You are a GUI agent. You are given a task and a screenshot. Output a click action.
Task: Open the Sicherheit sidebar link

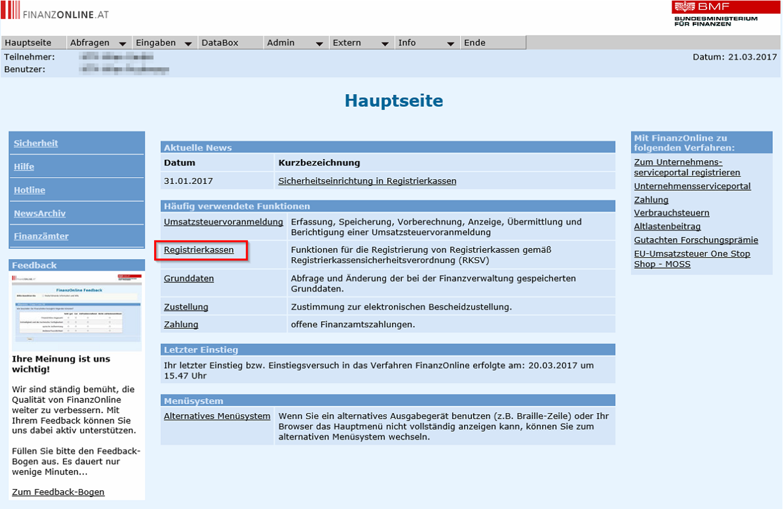tap(36, 143)
